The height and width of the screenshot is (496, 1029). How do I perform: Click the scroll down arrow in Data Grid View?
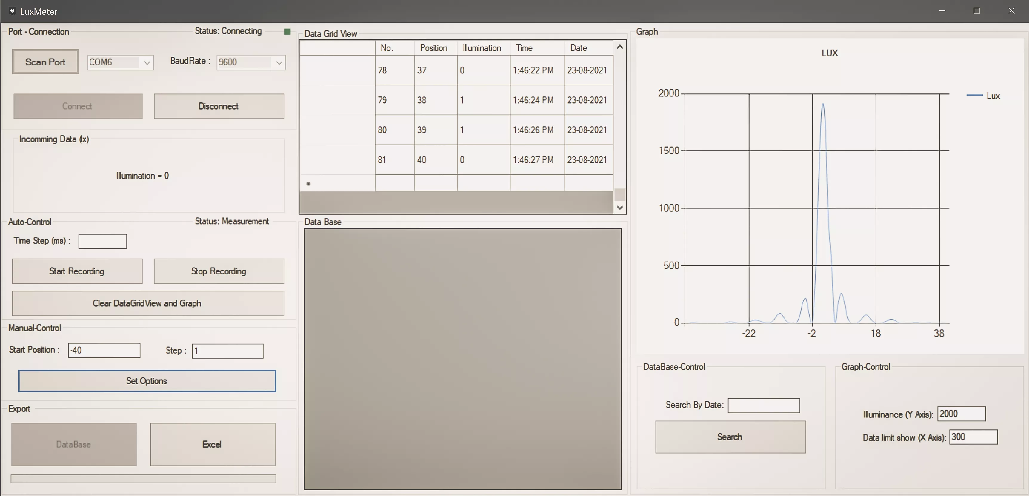point(619,208)
